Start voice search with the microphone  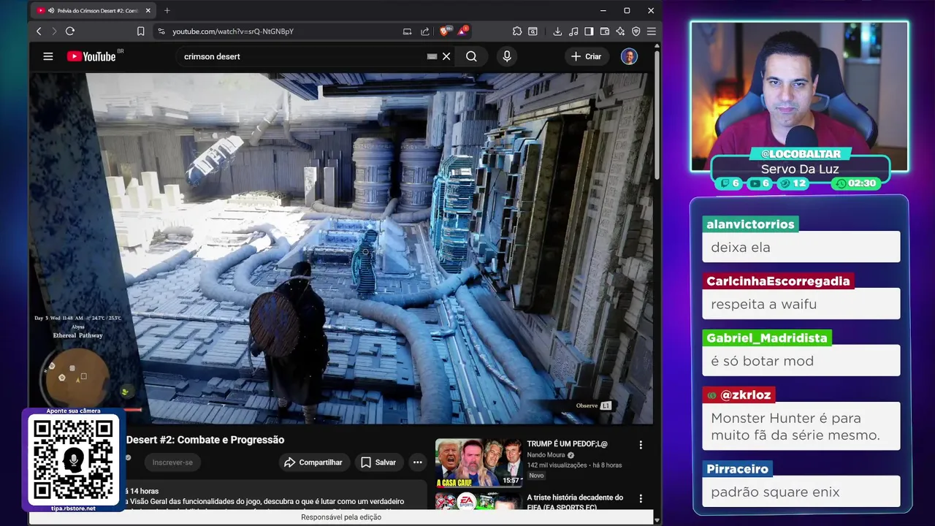507,56
